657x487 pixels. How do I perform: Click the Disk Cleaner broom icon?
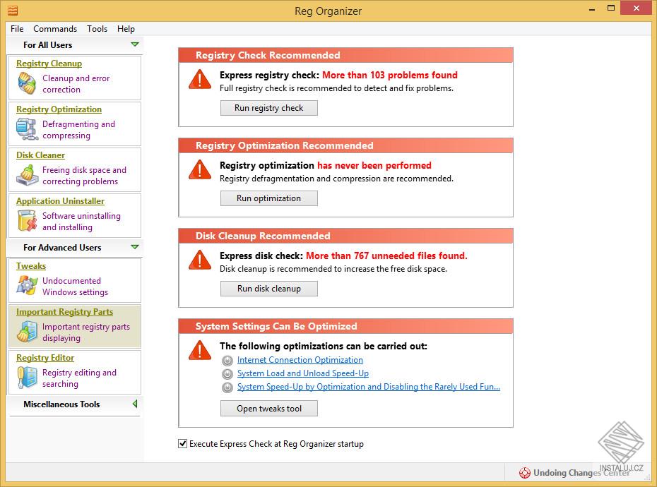pos(27,175)
